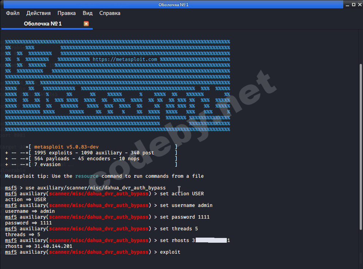Open the Действия menu
The height and width of the screenshot is (269, 363).
[38, 13]
